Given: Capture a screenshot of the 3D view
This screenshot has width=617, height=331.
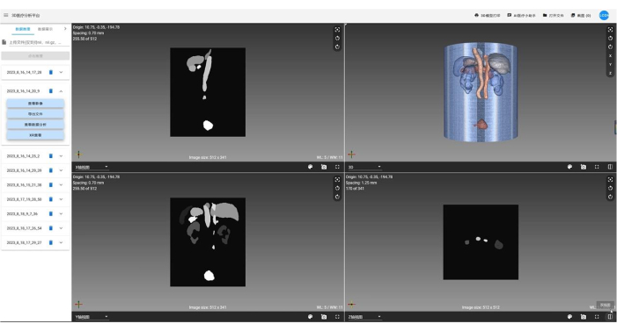Looking at the screenshot, I should pos(584,167).
